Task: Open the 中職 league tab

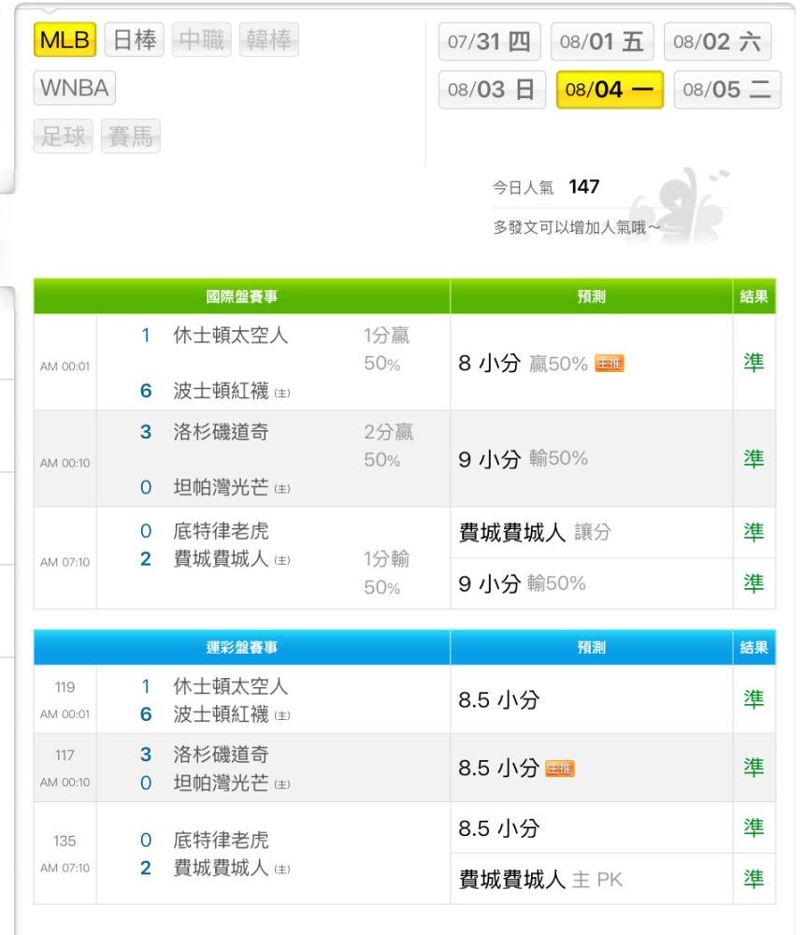Action: [x=202, y=40]
